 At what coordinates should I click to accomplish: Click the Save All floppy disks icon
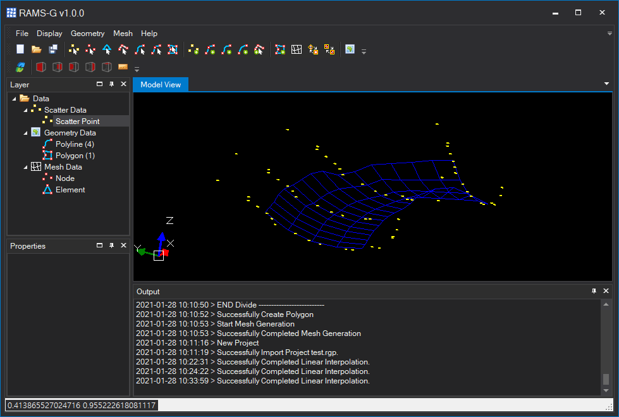(x=53, y=49)
